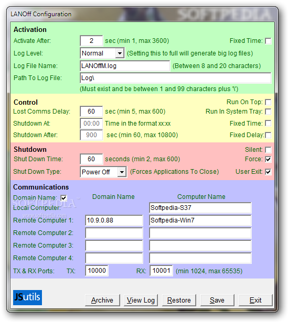Image resolution: width=289 pixels, height=323 pixels.
Task: Click the JSutils logo
Action: pyautogui.click(x=27, y=297)
